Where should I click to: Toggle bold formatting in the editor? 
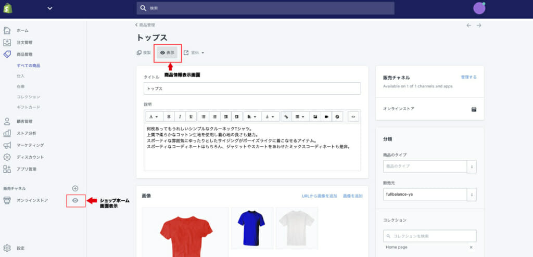pyautogui.click(x=169, y=117)
